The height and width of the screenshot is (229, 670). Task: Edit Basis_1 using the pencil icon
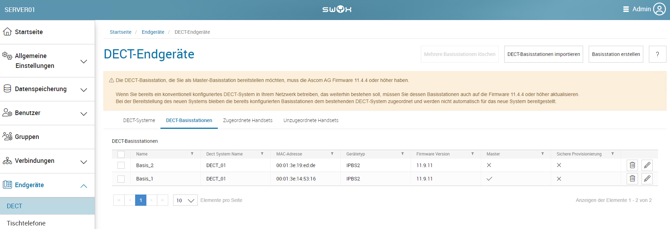[x=647, y=179]
